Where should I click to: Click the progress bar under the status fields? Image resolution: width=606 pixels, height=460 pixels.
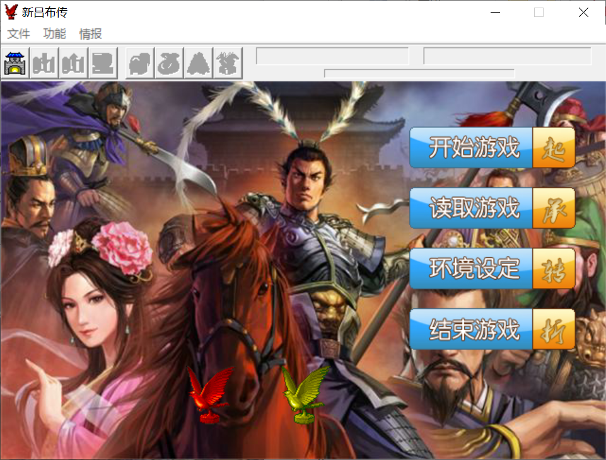(419, 73)
